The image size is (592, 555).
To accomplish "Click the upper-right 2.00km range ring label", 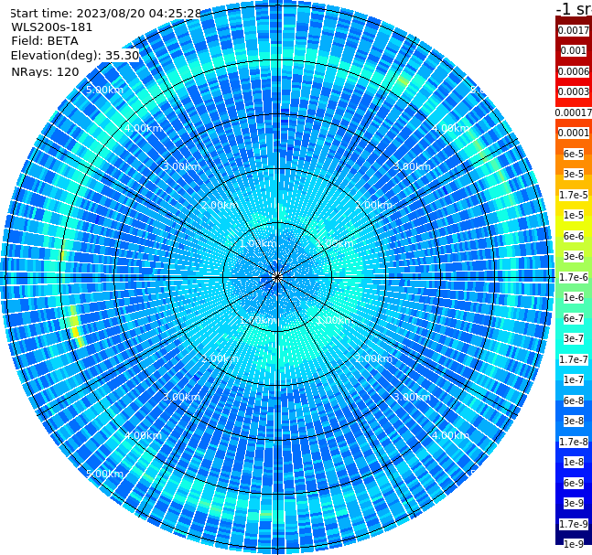I will point(374,205).
